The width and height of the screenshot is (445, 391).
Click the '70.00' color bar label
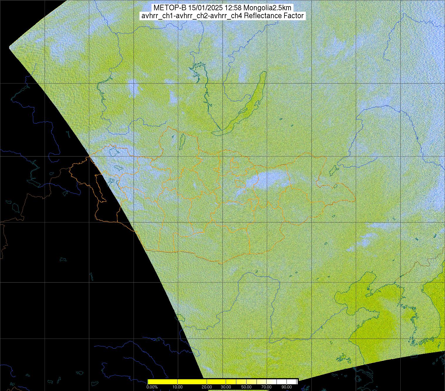[266, 387]
